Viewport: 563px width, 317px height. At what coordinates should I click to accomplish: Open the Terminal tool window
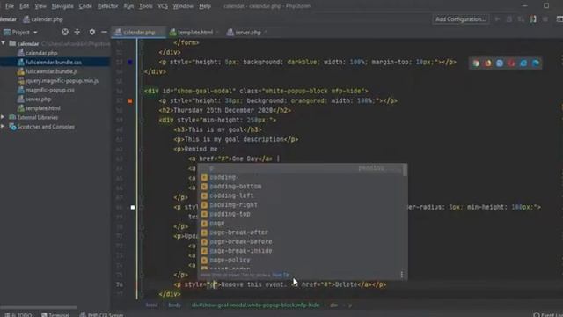point(55,314)
